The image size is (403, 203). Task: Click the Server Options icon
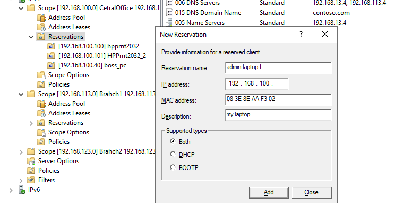31,161
